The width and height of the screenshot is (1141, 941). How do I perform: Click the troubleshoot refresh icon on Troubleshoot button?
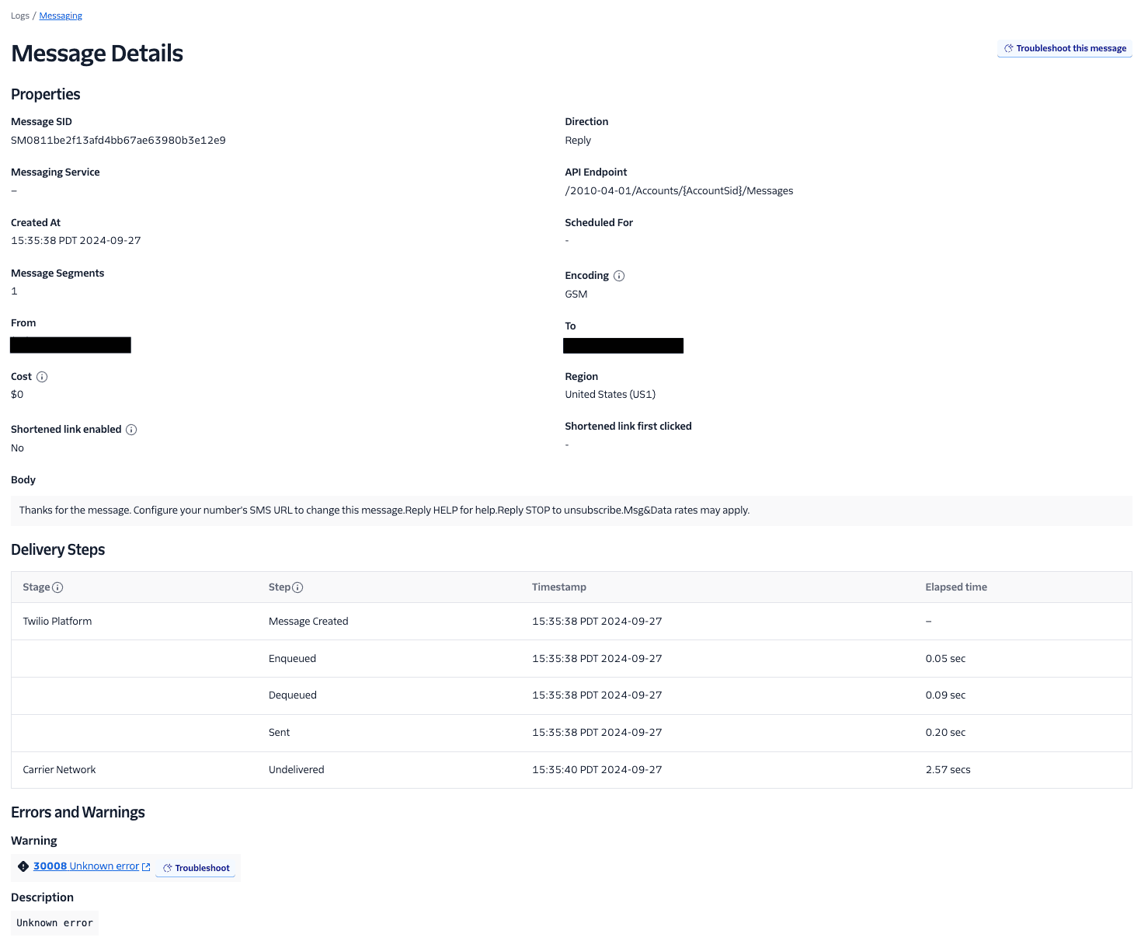point(167,868)
